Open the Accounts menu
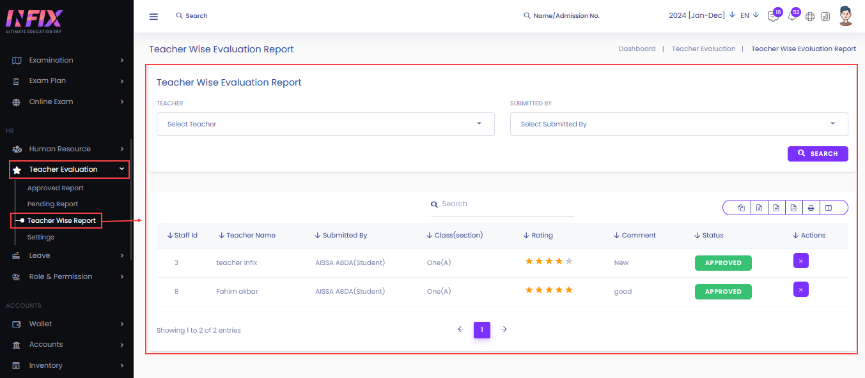Screen dimensions: 865x378 [66, 345]
